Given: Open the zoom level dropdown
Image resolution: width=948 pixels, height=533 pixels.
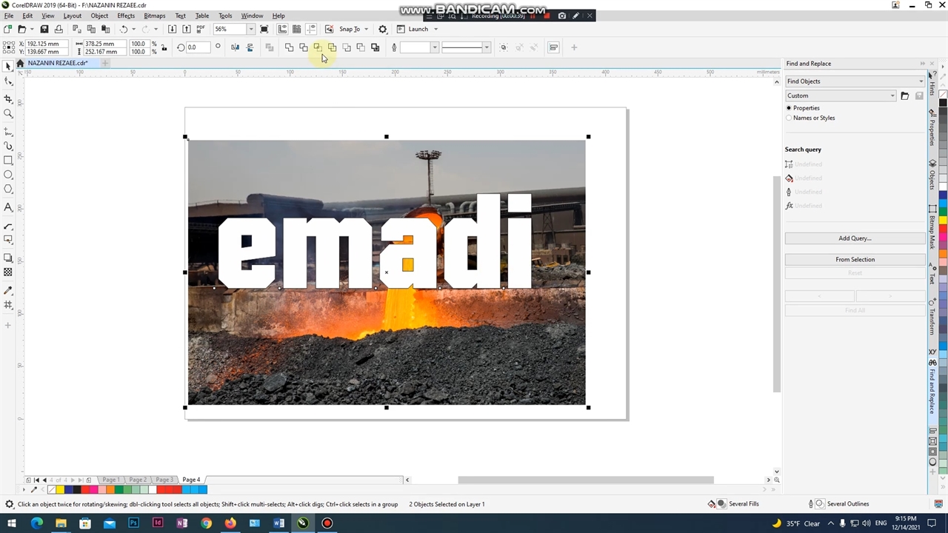Looking at the screenshot, I should point(251,29).
